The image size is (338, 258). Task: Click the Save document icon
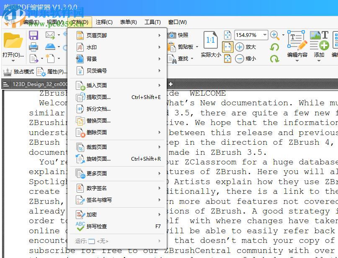click(x=34, y=36)
